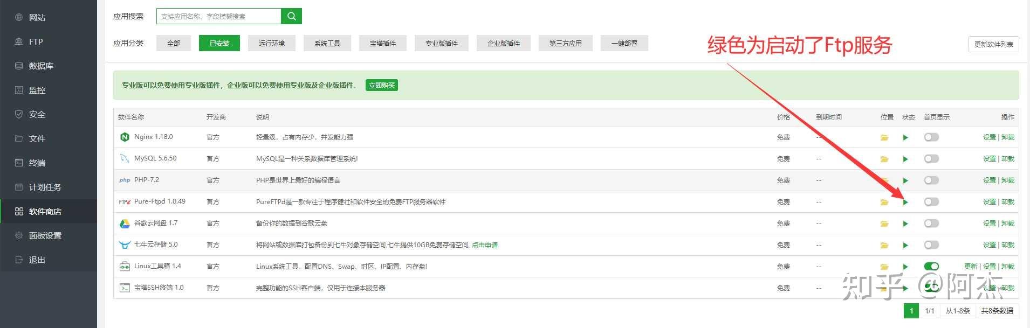Enable homepage display for Nginx 1.18.0

pyautogui.click(x=931, y=137)
